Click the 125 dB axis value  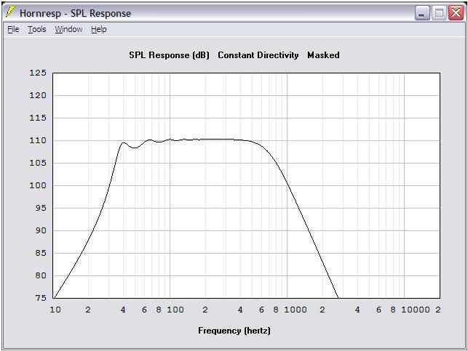coord(38,73)
